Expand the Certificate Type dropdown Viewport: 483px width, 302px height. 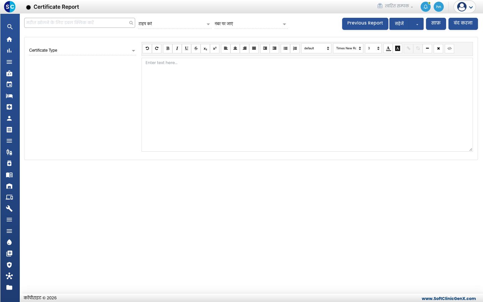pos(82,50)
